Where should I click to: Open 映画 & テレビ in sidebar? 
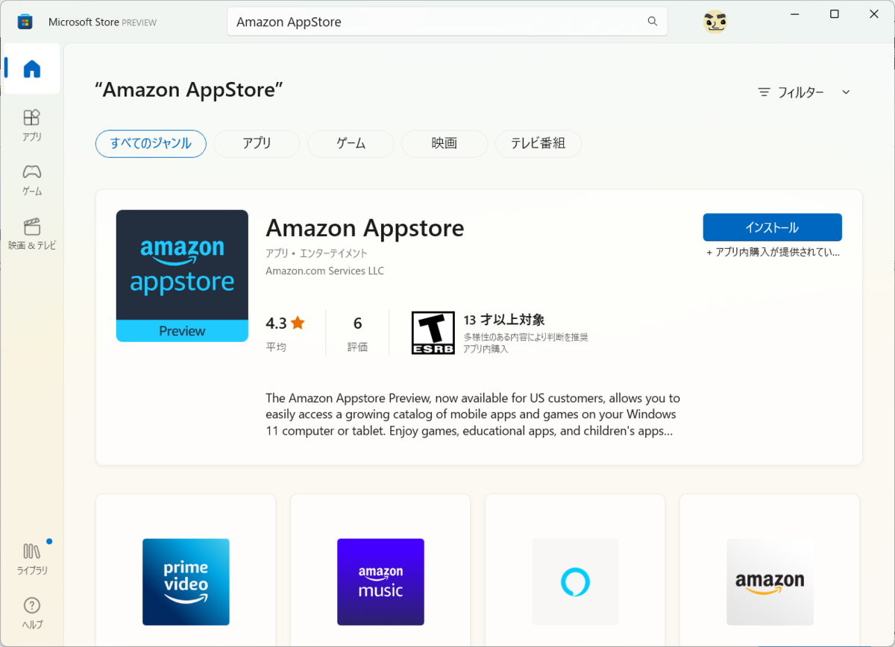tap(31, 234)
